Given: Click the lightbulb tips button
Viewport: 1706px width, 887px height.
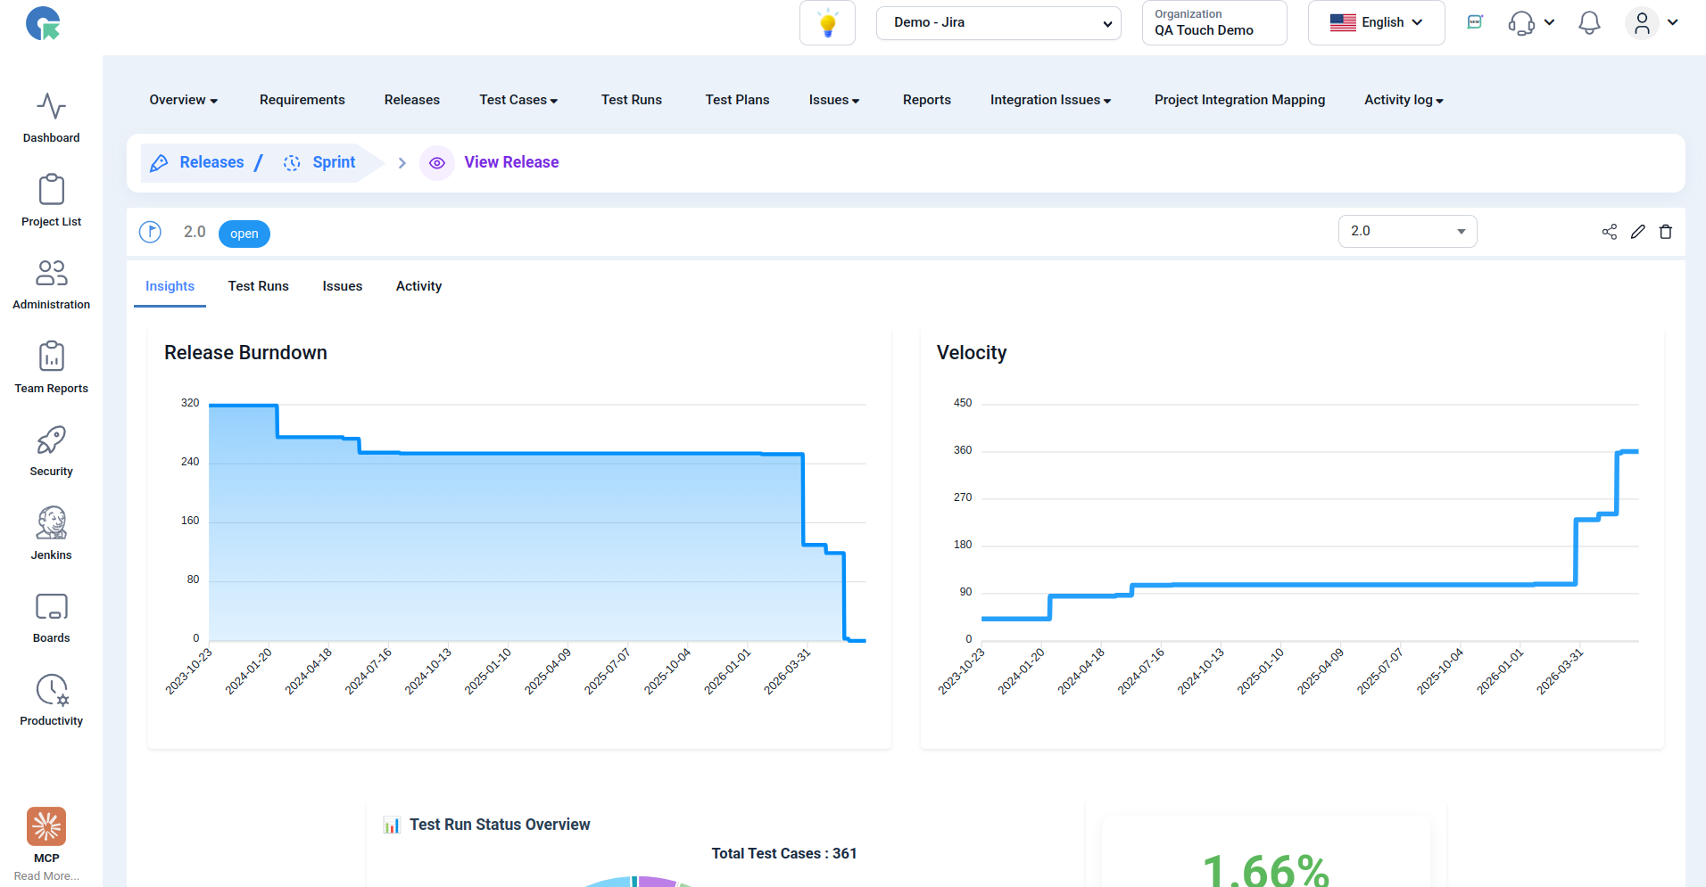Looking at the screenshot, I should coord(828,23).
